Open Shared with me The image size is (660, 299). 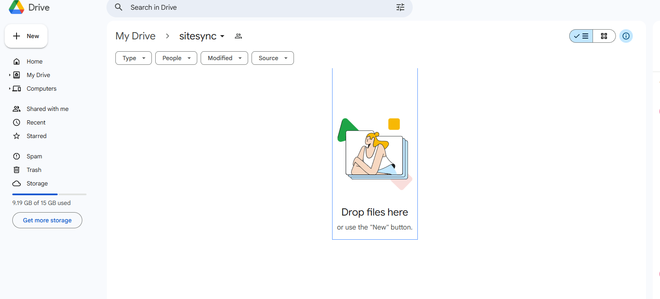coord(48,109)
